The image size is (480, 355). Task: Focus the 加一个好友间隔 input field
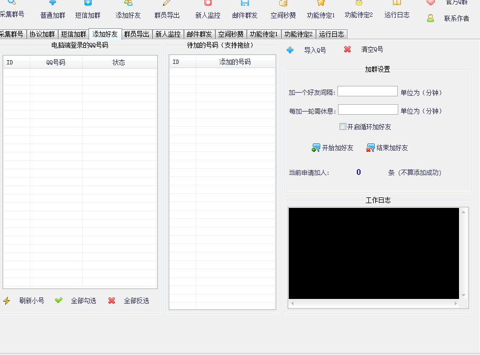coord(367,92)
